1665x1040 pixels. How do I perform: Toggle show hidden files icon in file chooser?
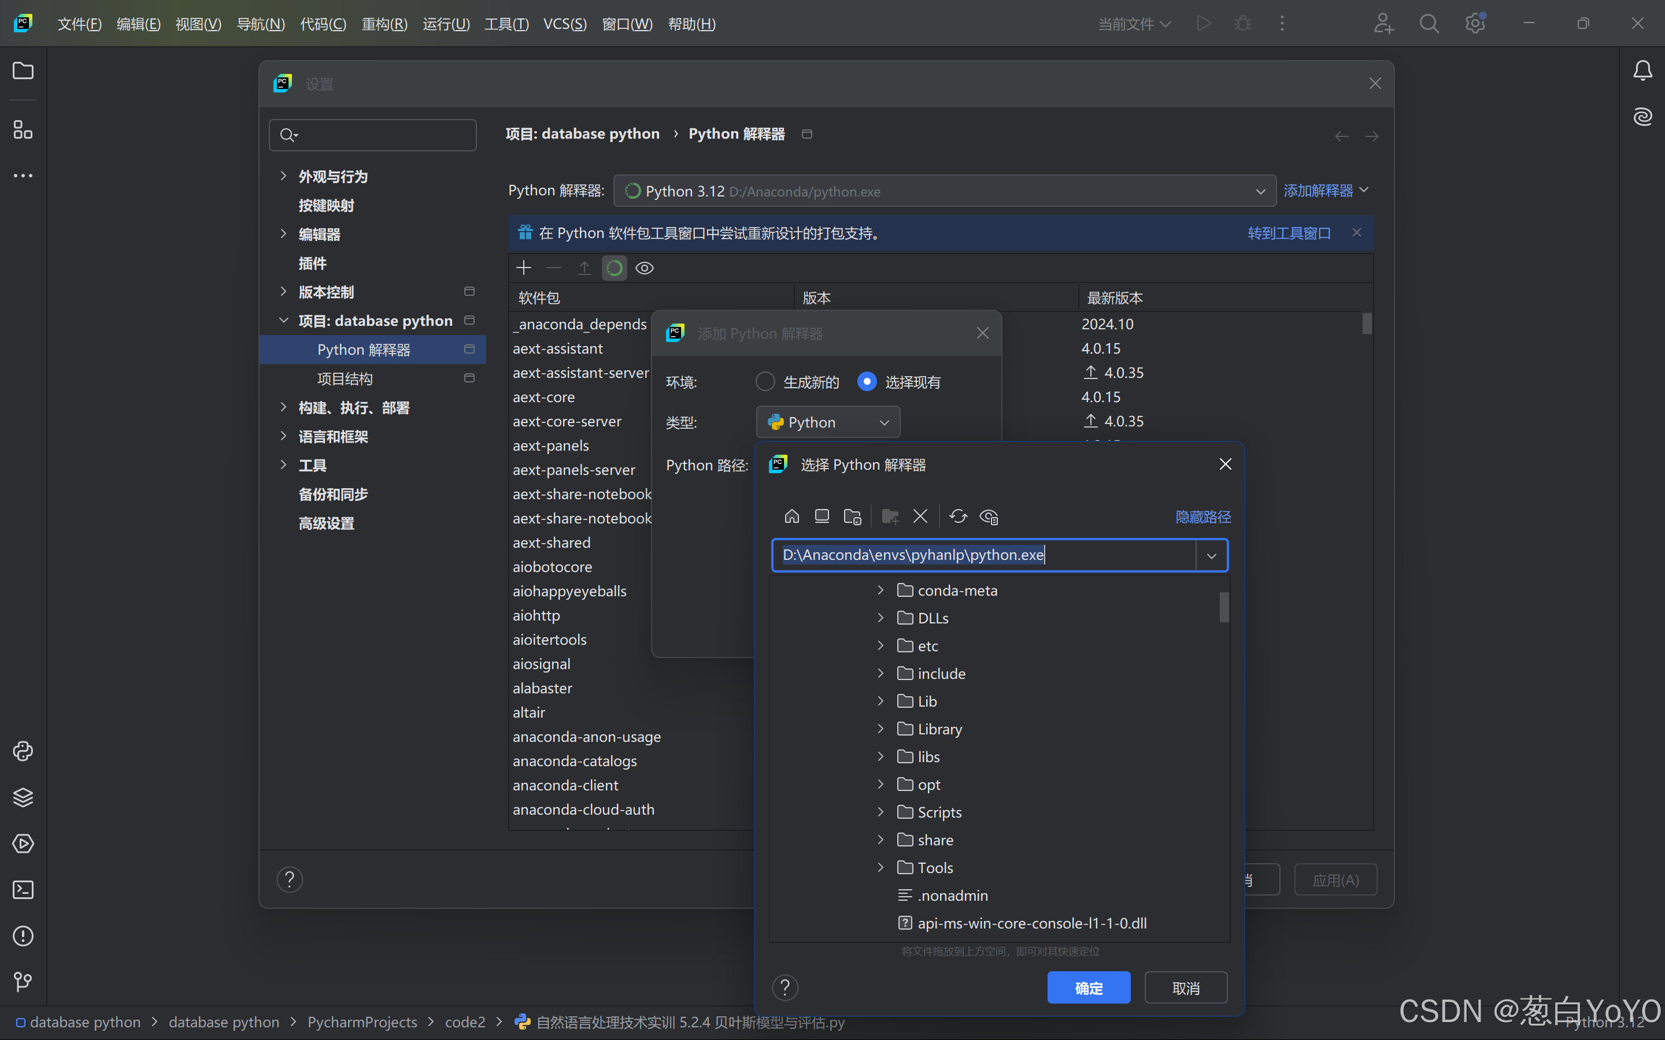(989, 516)
